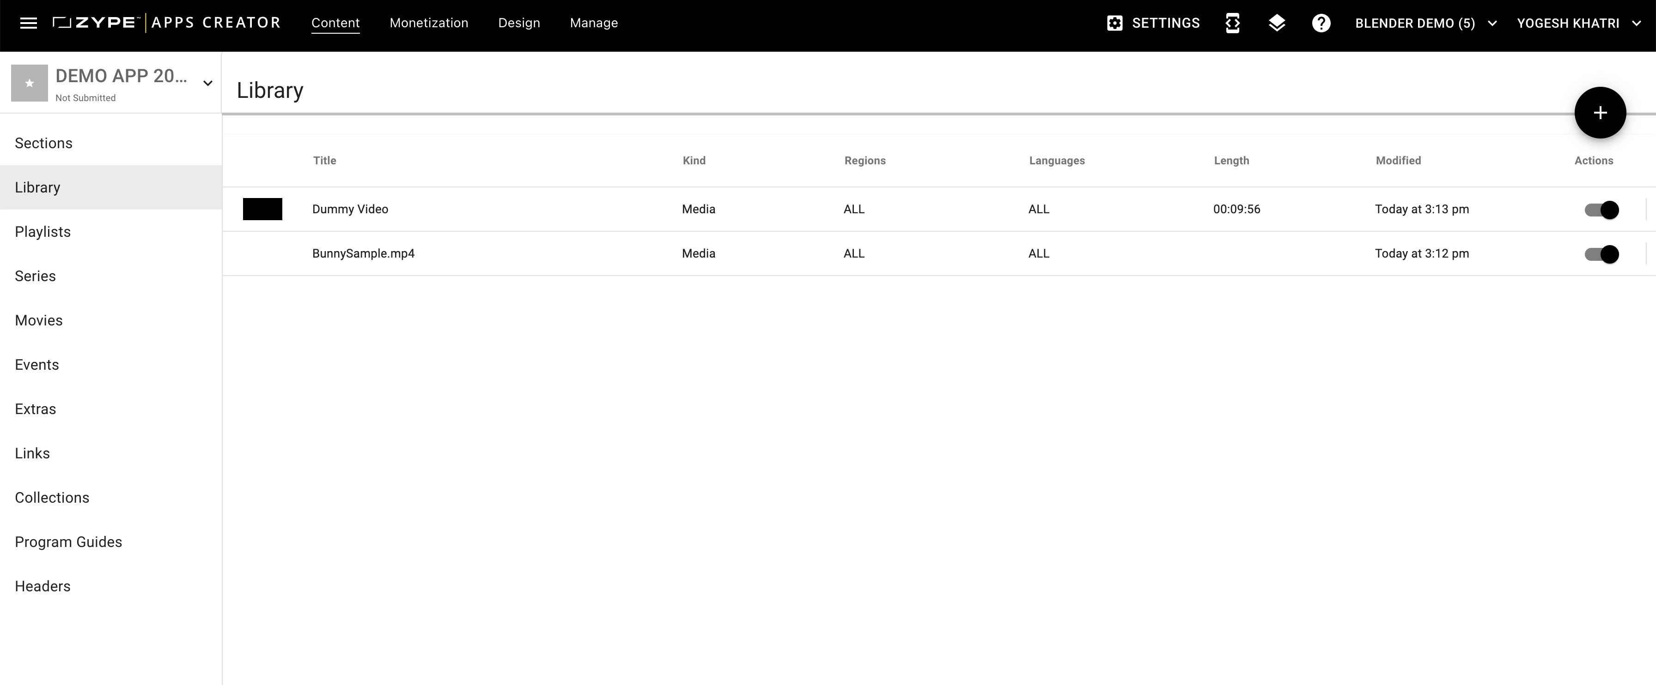The width and height of the screenshot is (1656, 685).
Task: Open Links in the sidebar
Action: 110,453
